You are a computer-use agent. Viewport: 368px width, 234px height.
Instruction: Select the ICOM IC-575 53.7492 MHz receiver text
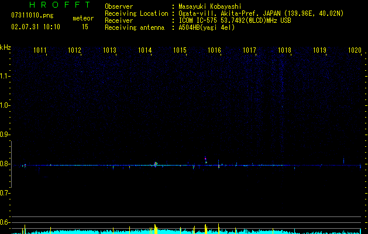coord(235,20)
